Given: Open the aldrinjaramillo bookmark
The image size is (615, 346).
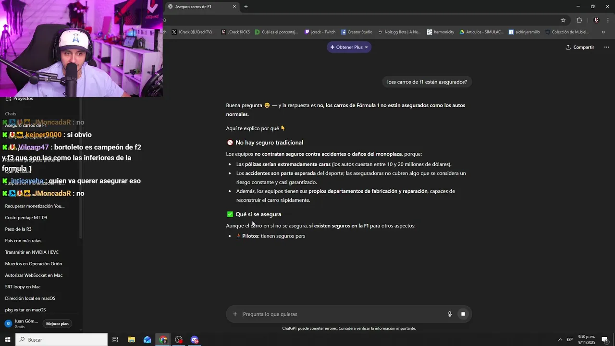Looking at the screenshot, I should [524, 32].
